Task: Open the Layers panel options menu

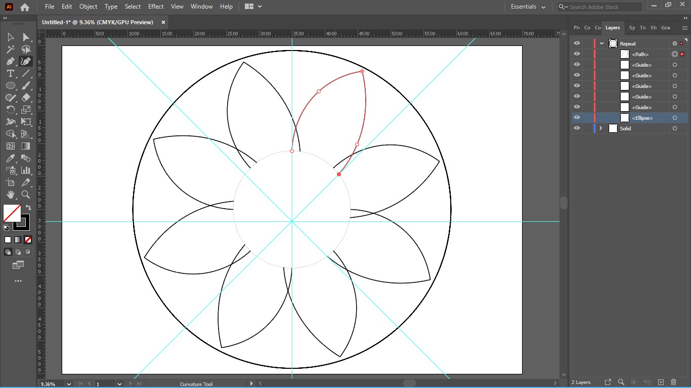Action: [x=685, y=28]
